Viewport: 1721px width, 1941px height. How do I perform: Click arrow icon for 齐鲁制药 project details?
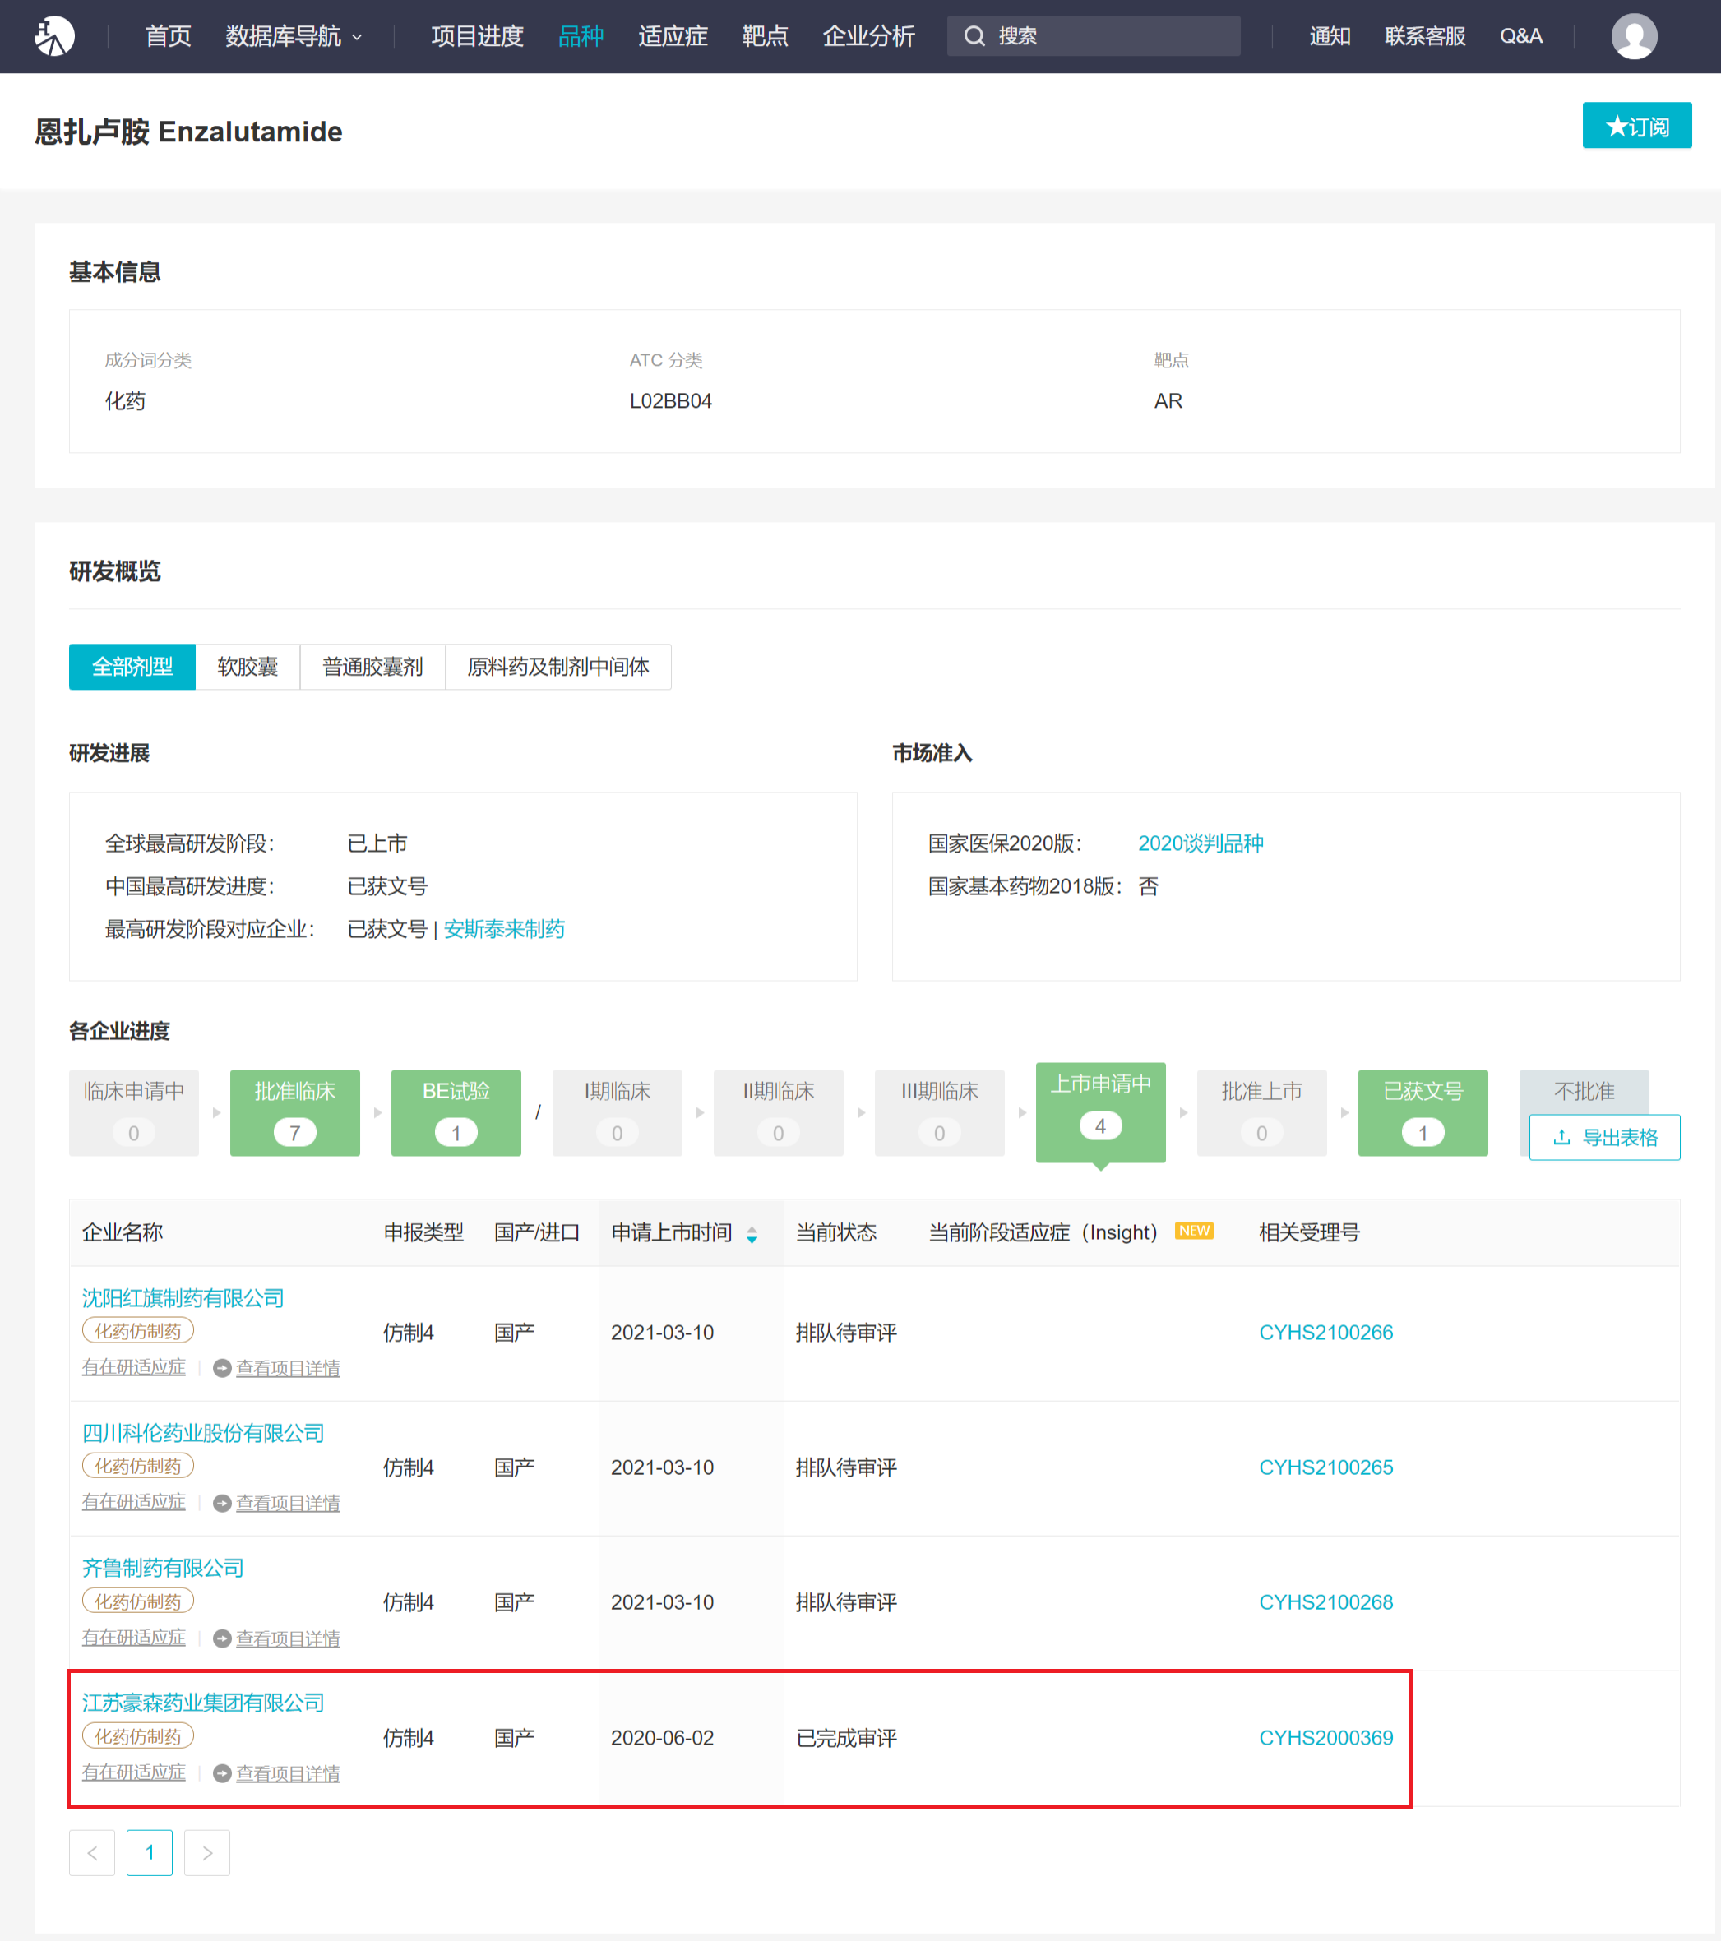point(222,1639)
